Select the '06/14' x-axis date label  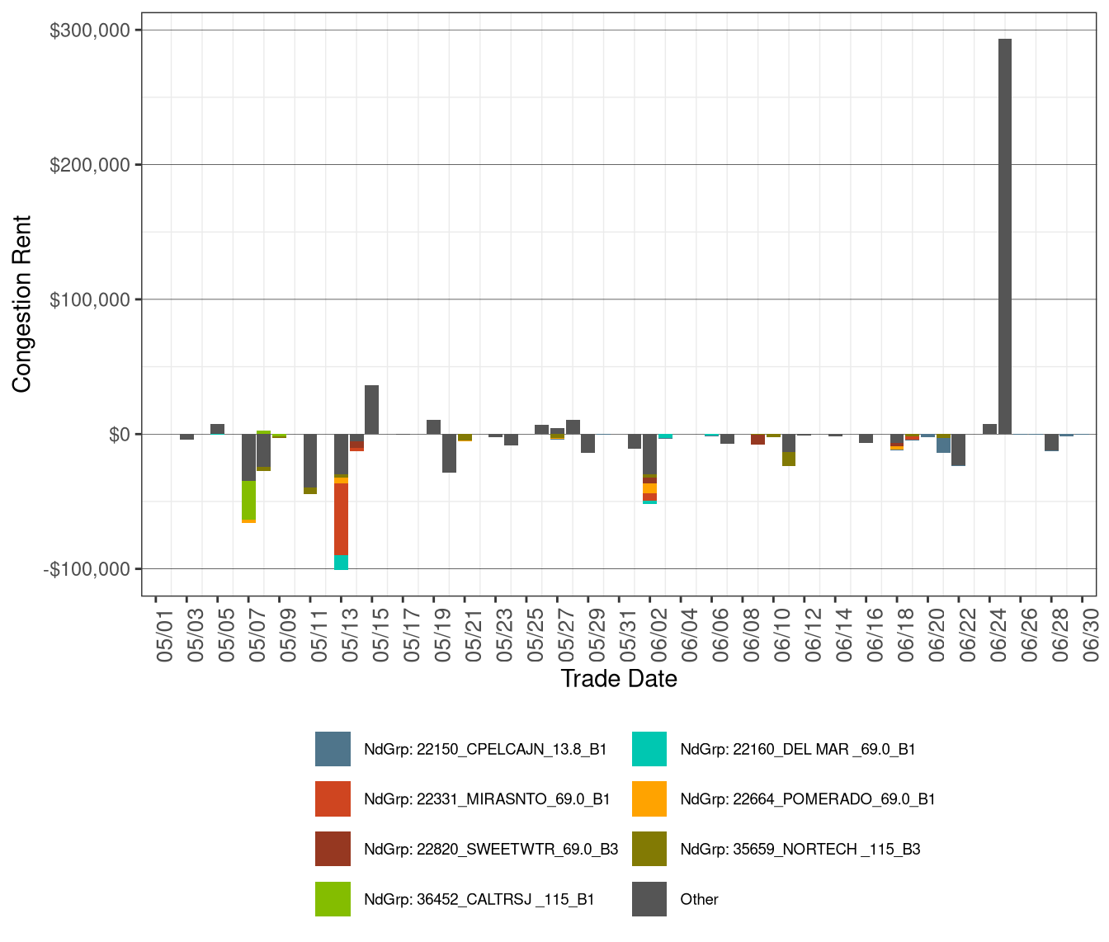pos(843,635)
